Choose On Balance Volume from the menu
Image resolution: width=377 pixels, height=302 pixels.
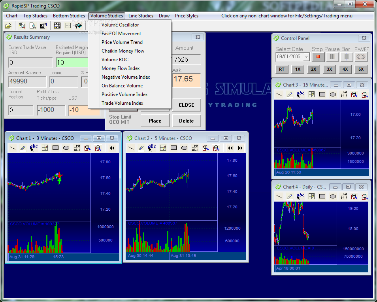pyautogui.click(x=130, y=86)
